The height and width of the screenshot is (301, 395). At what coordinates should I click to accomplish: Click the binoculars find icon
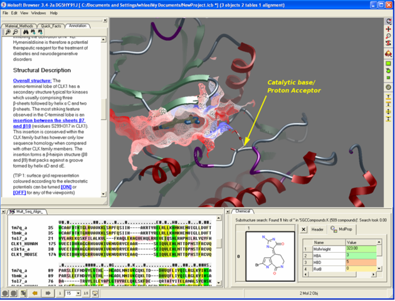pyautogui.click(x=26, y=32)
